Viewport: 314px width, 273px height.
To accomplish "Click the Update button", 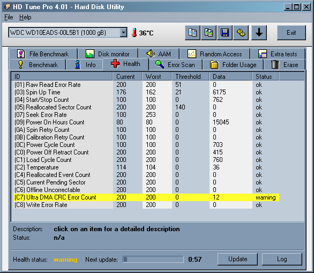I will tap(237, 259).
